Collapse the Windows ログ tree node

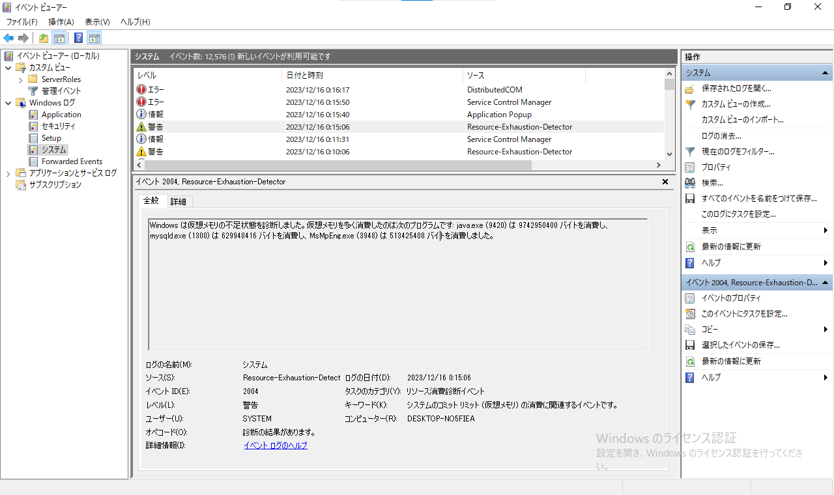point(8,103)
